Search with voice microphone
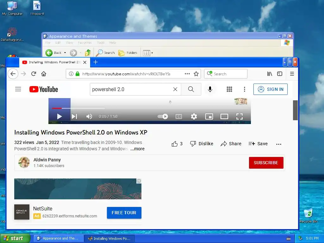The height and width of the screenshot is (243, 324). tap(210, 89)
